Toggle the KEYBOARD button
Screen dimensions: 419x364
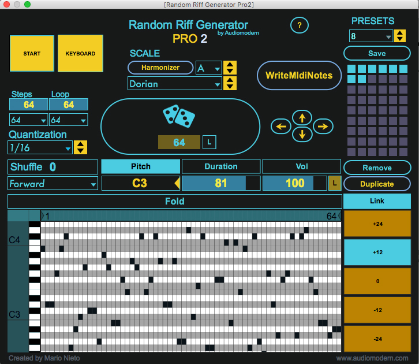click(x=80, y=54)
